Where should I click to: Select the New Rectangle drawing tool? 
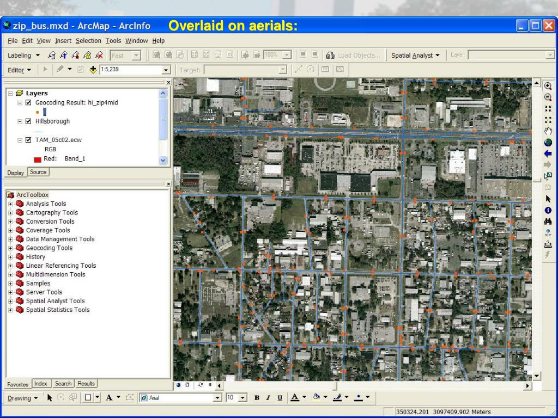coord(88,398)
